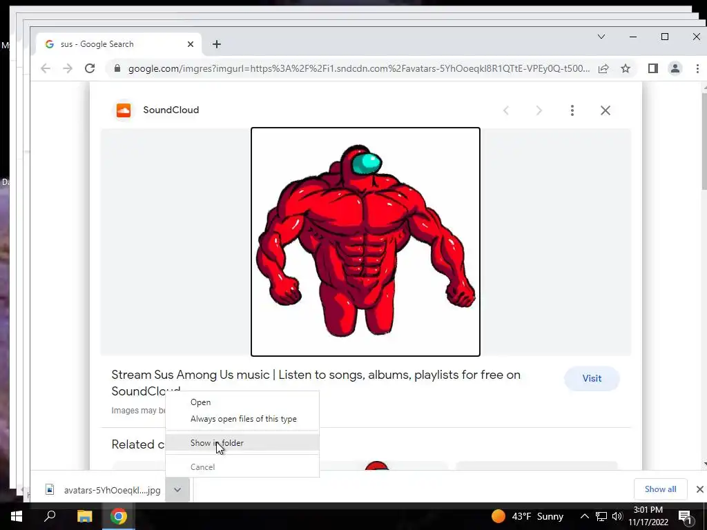
Task: Click the SoundCloud logo icon
Action: [x=124, y=110]
